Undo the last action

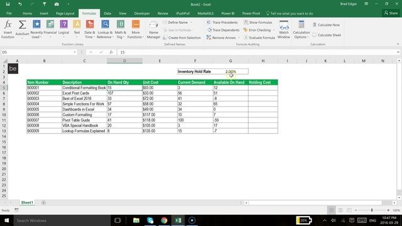[19, 4]
